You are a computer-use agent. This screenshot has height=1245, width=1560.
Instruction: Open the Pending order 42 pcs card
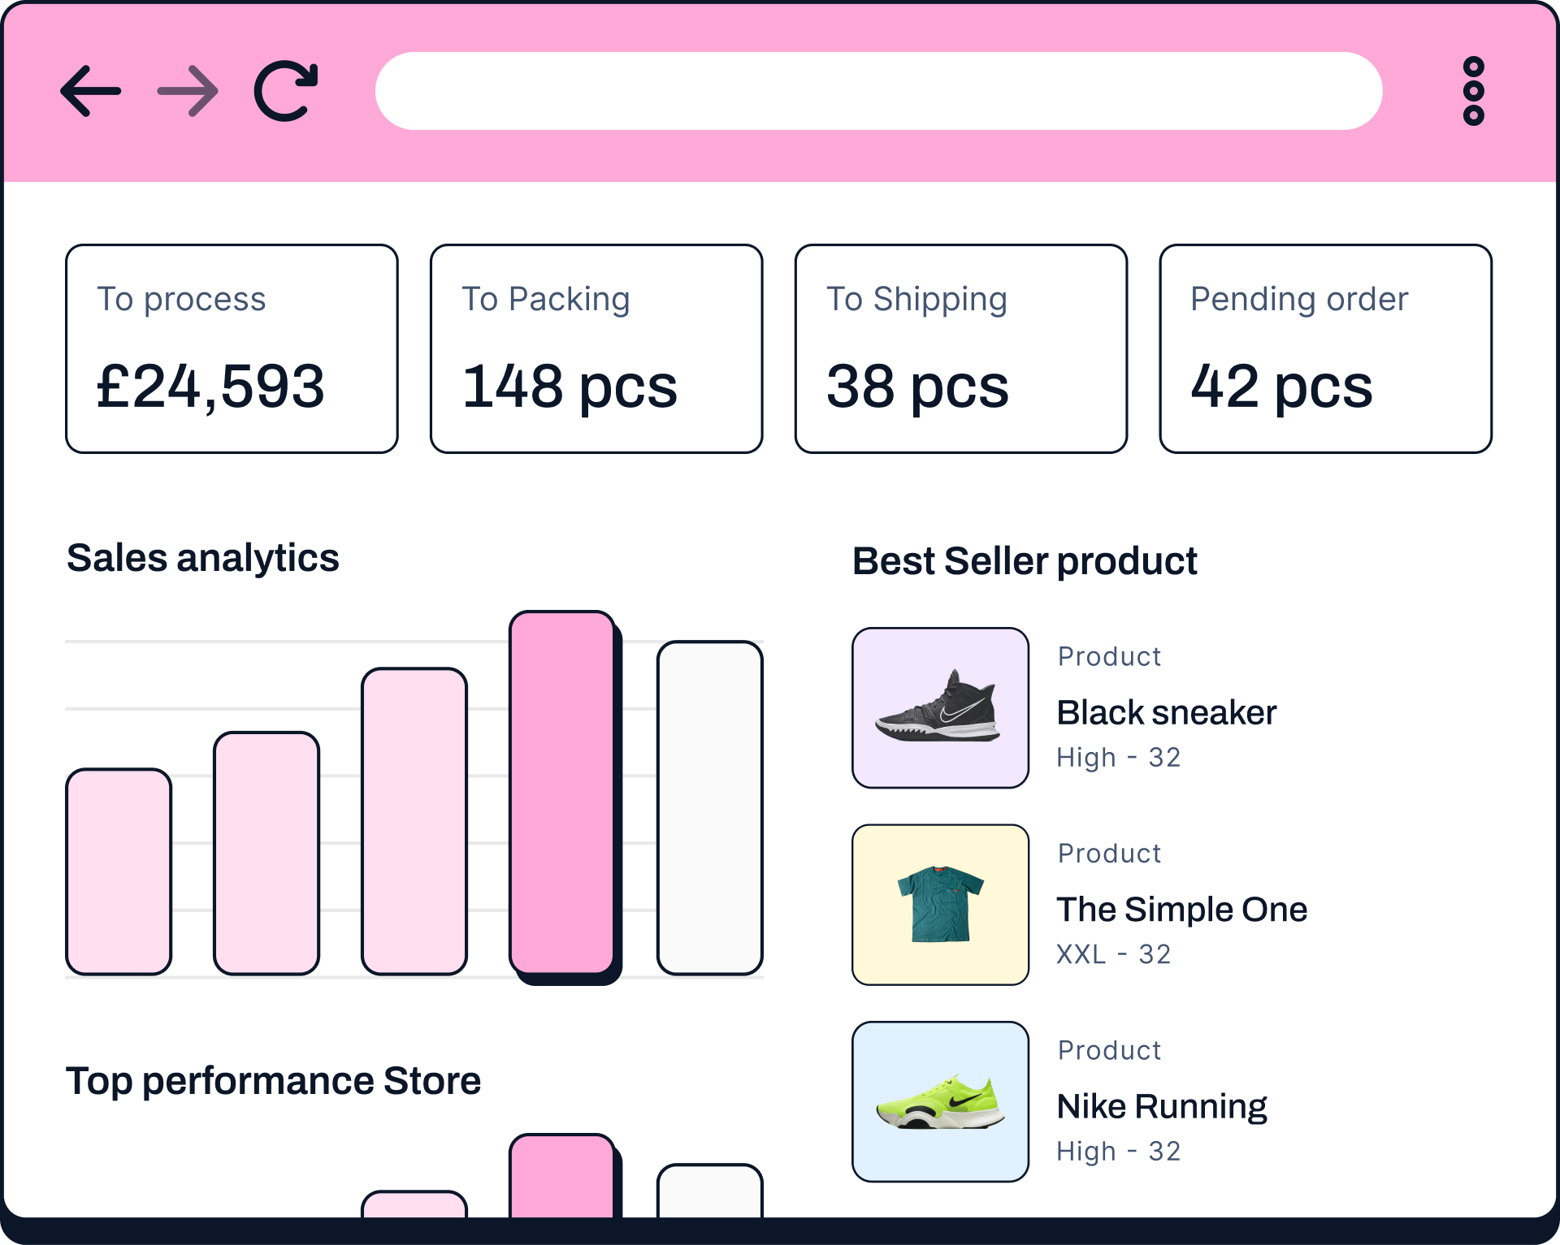1325,348
